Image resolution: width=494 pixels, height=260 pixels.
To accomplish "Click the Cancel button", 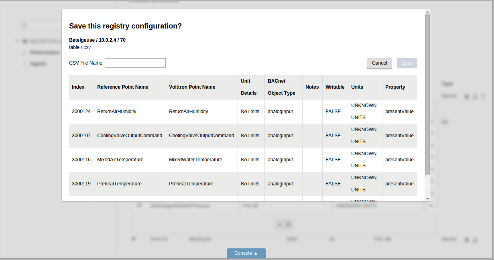I will 379,63.
